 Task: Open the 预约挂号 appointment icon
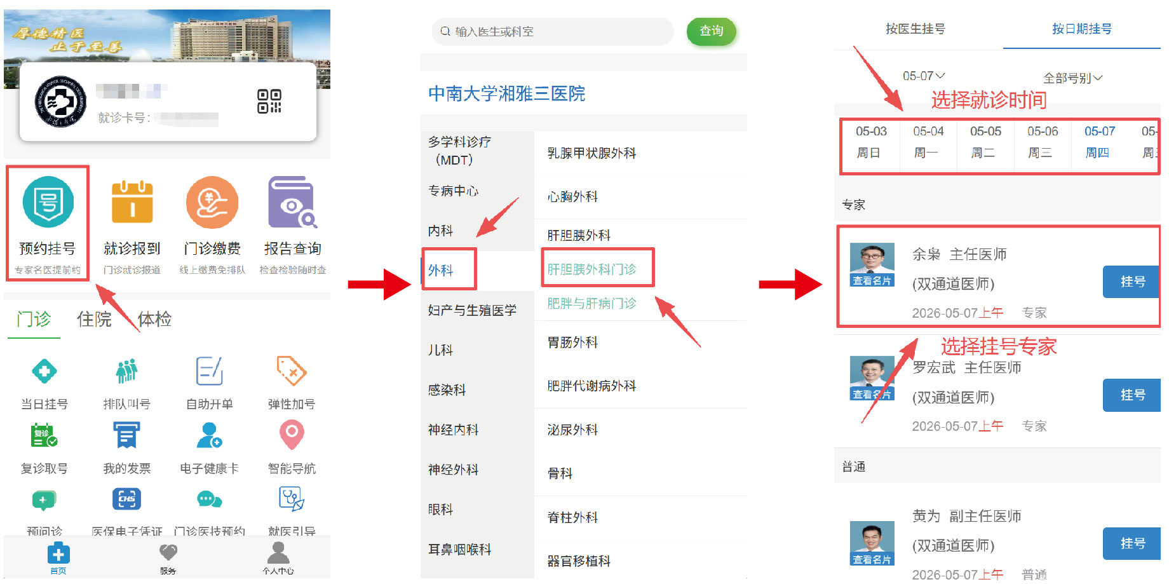pos(48,202)
